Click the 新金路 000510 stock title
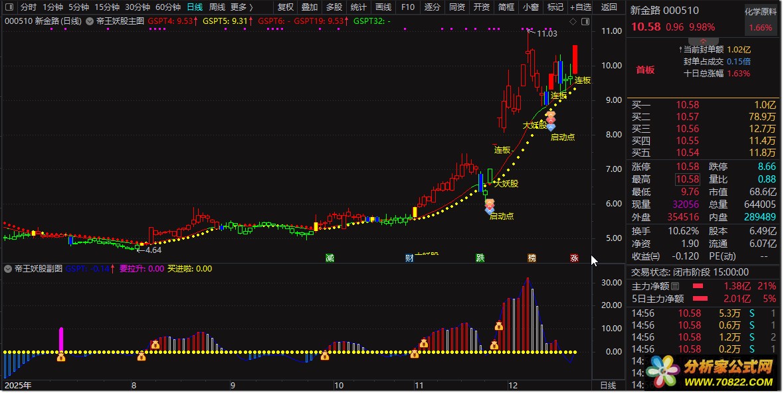 [x=664, y=11]
